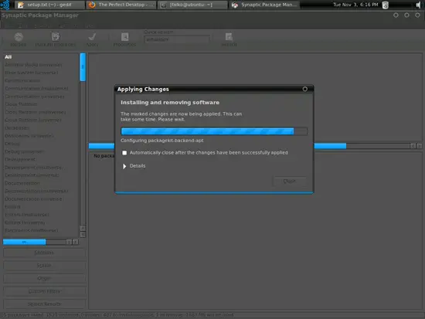Screen dimensions: 425x319
Task: Click the Search Results filter button
Action: [x=44, y=304]
